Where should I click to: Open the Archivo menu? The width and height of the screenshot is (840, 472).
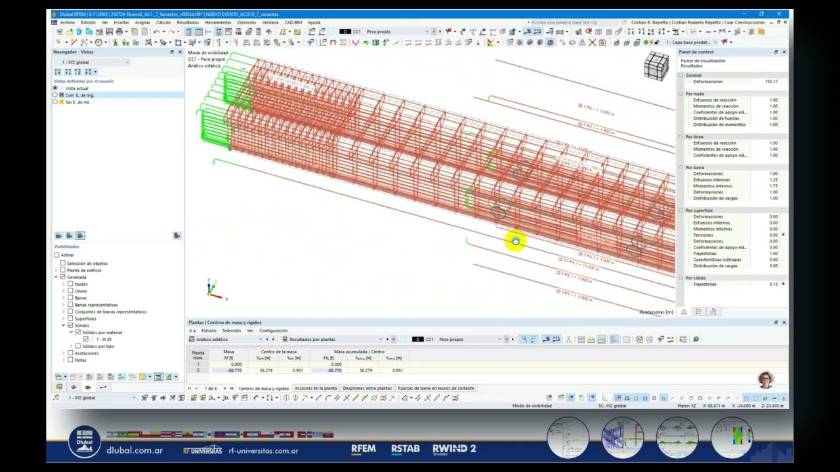click(67, 22)
